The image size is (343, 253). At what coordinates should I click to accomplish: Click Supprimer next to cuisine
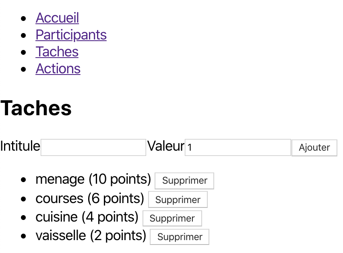tap(172, 218)
